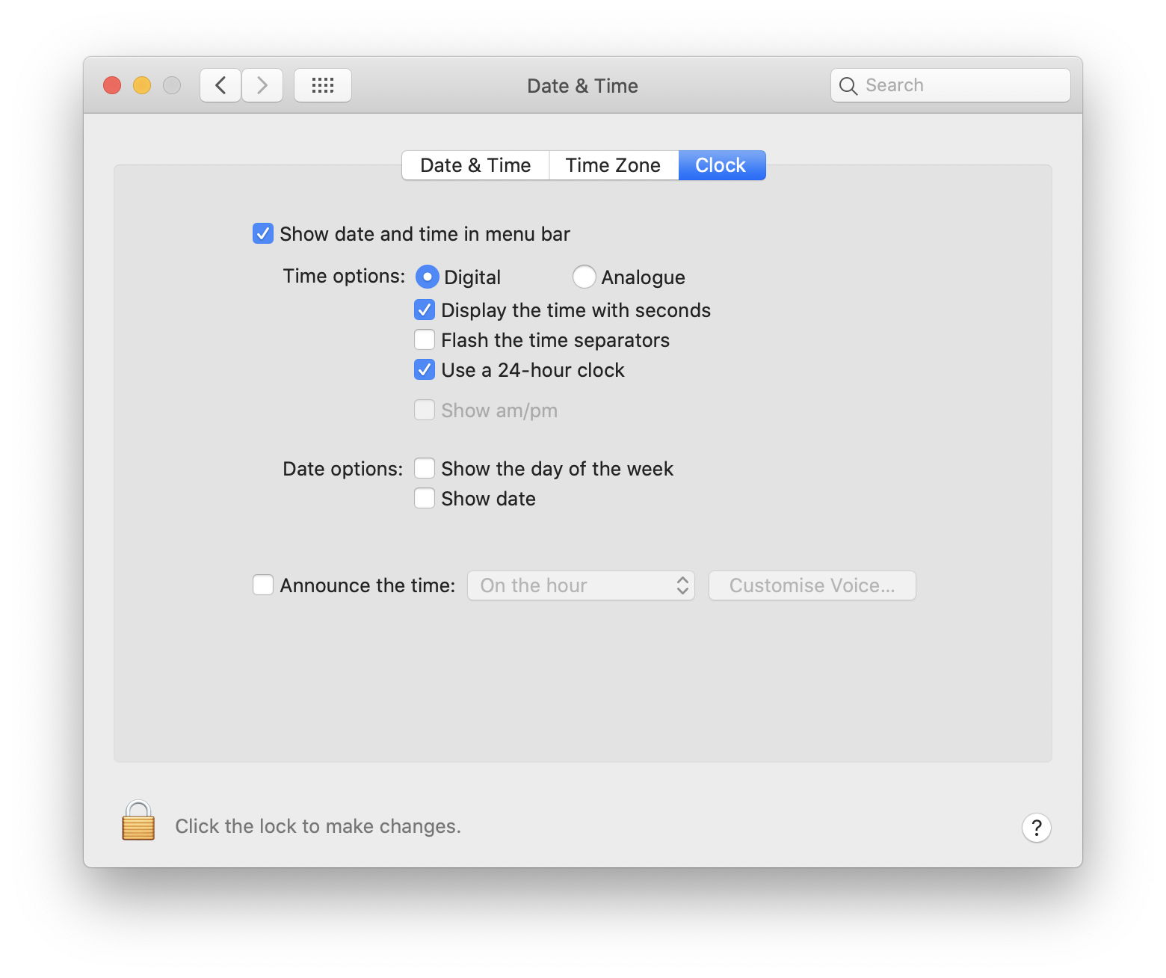The width and height of the screenshot is (1166, 978).
Task: Click the red close traffic light
Action: [112, 85]
